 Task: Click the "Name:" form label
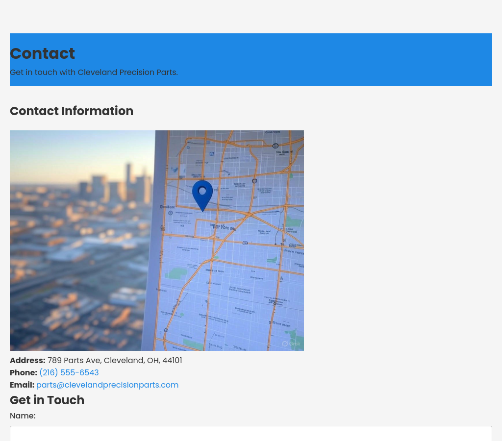[23, 416]
